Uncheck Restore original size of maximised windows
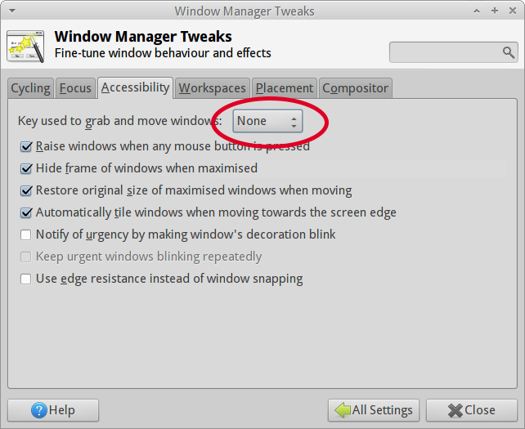This screenshot has height=429, width=525. pyautogui.click(x=26, y=190)
